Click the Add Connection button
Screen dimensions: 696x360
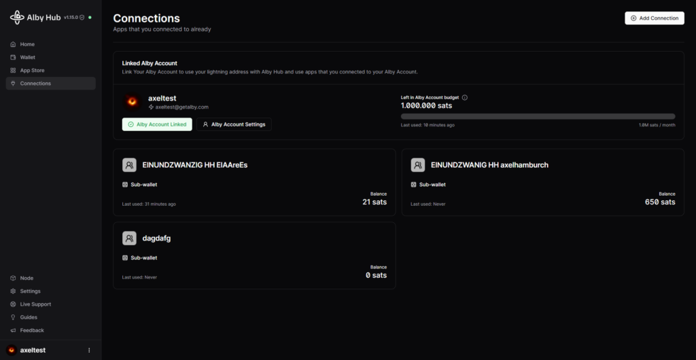[x=654, y=18]
